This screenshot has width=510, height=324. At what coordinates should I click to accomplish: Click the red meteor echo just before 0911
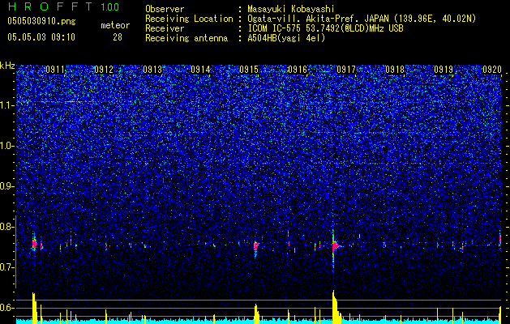coord(35,244)
